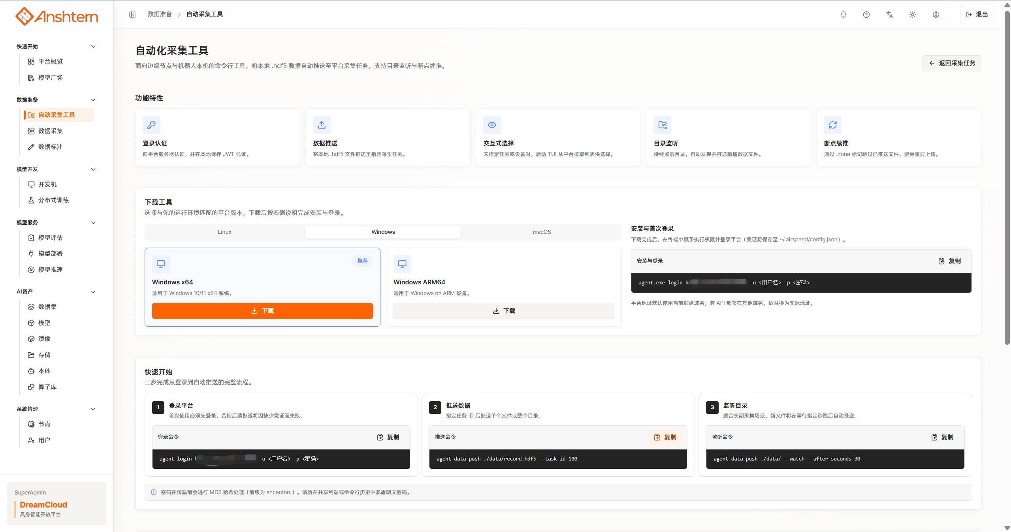Click the page vertical scrollbar
This screenshot has width=1011, height=532.
(x=1007, y=178)
